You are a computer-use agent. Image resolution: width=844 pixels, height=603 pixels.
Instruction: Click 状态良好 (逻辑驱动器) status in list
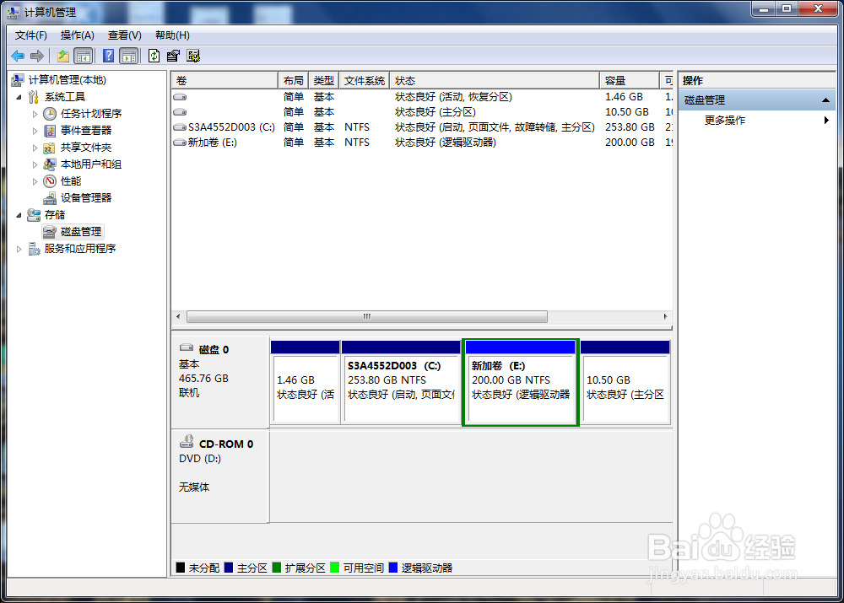tap(446, 143)
